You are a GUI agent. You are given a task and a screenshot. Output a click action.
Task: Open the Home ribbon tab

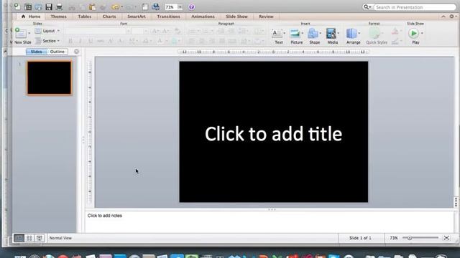(31, 16)
